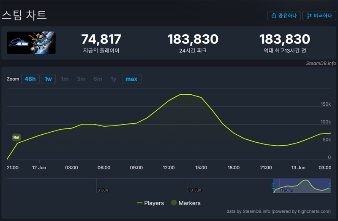
Task: Click the highlighted navigator range window
Action: 302,186
